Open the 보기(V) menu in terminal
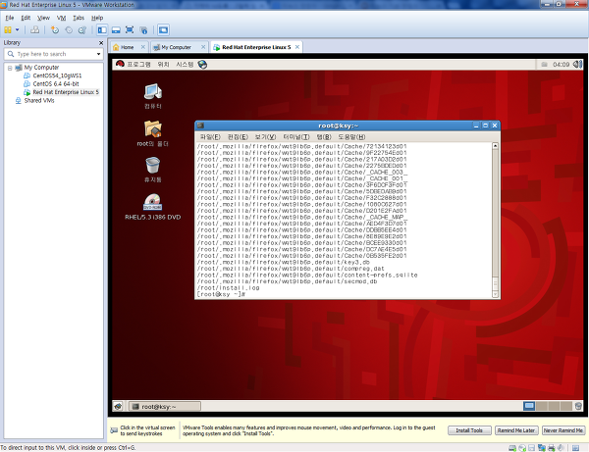This screenshot has width=589, height=452. click(265, 137)
